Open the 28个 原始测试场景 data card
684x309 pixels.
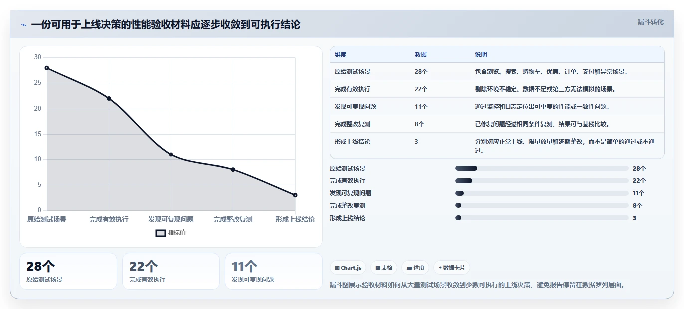pos(68,271)
